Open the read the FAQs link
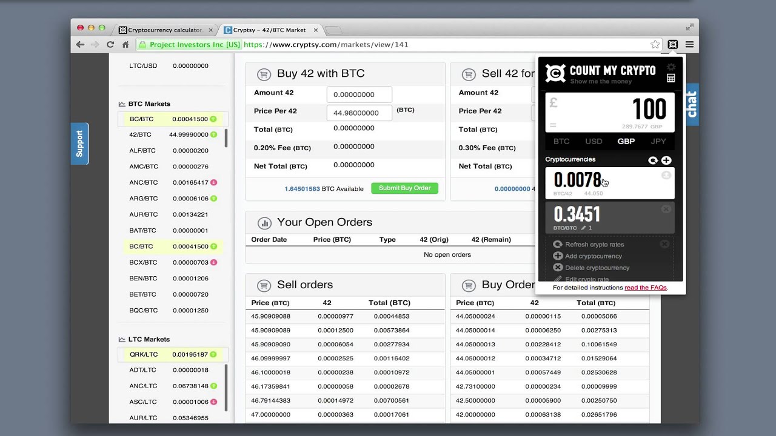 point(646,288)
